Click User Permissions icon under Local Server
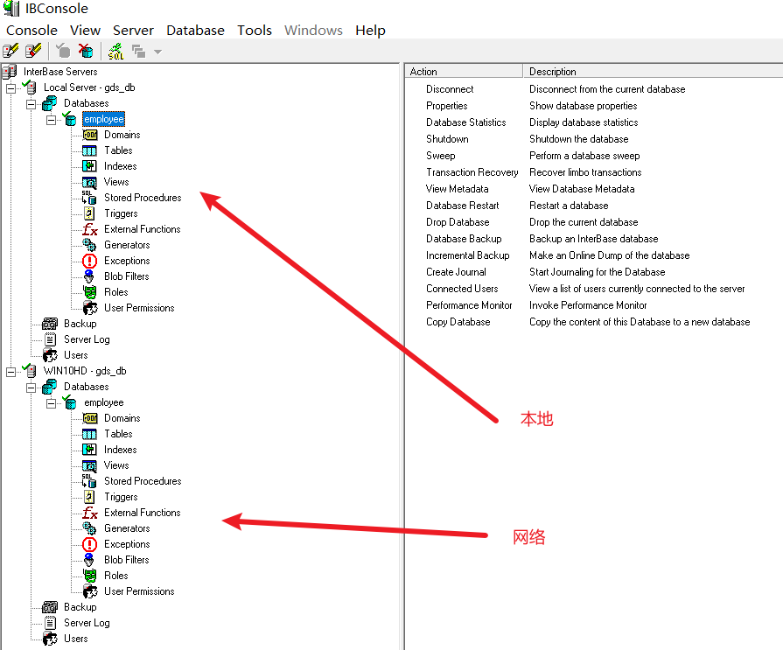Image resolution: width=783 pixels, height=650 pixels. point(90,308)
